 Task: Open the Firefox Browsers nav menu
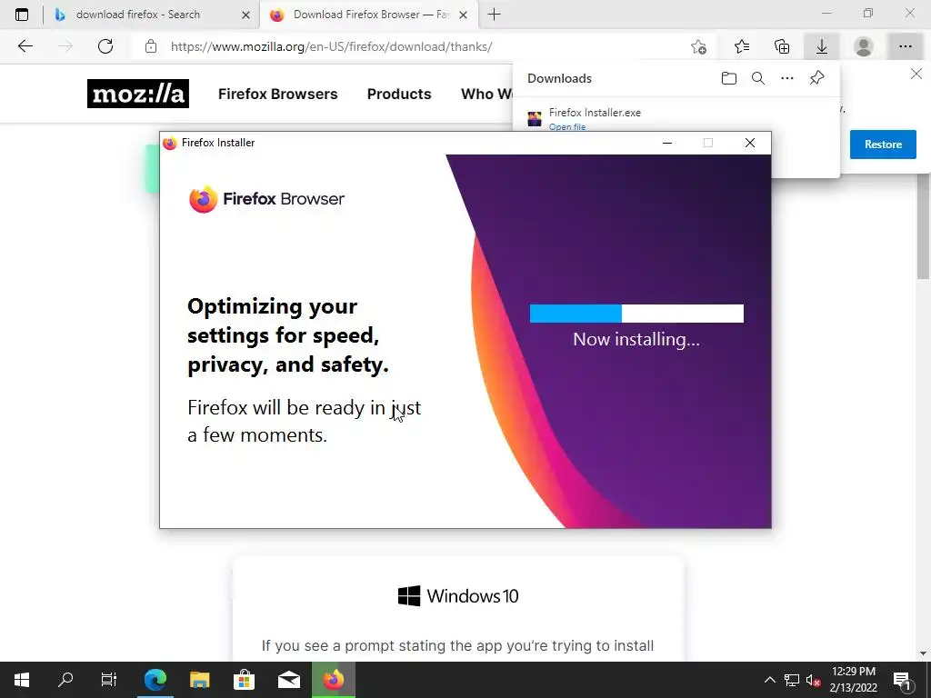[278, 94]
